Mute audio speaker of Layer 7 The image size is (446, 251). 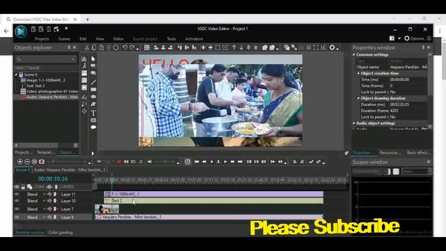[49, 209]
